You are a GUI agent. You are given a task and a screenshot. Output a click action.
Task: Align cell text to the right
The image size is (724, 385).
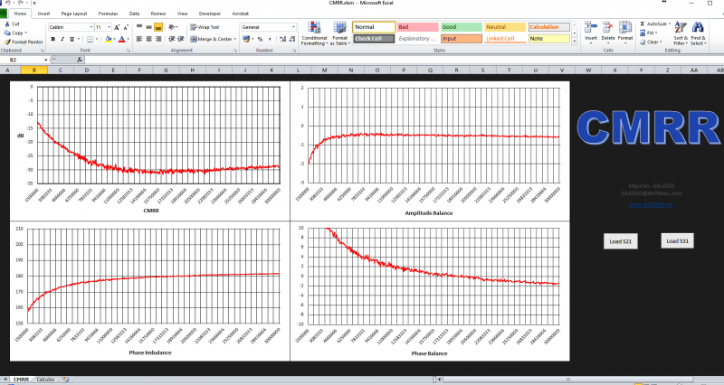158,39
